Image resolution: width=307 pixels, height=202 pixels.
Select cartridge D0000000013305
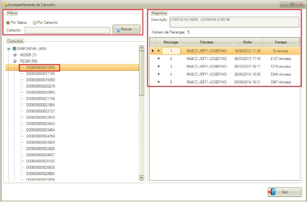point(41,68)
